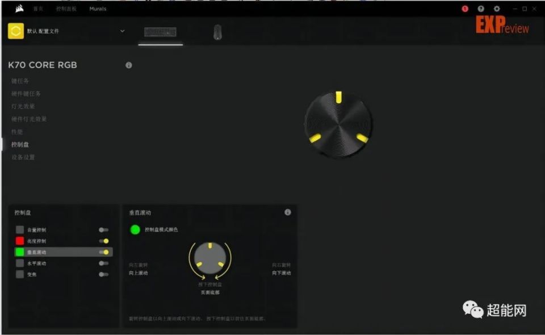Image resolution: width=545 pixels, height=335 pixels.
Task: Disable the 垂直滚动 toggle switch
Action: (x=103, y=252)
